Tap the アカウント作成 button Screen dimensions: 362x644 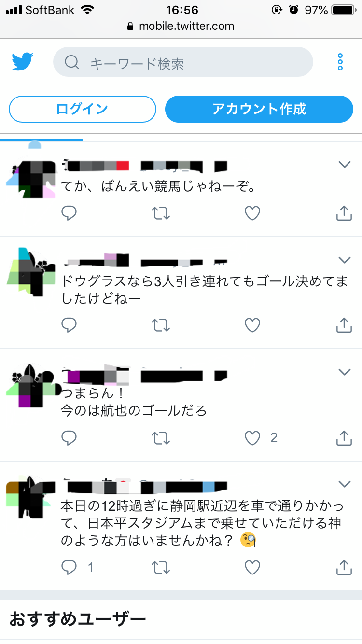(259, 109)
